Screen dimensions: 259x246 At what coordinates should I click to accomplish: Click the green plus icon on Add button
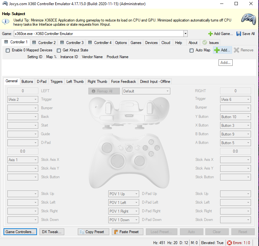tap(217, 50)
